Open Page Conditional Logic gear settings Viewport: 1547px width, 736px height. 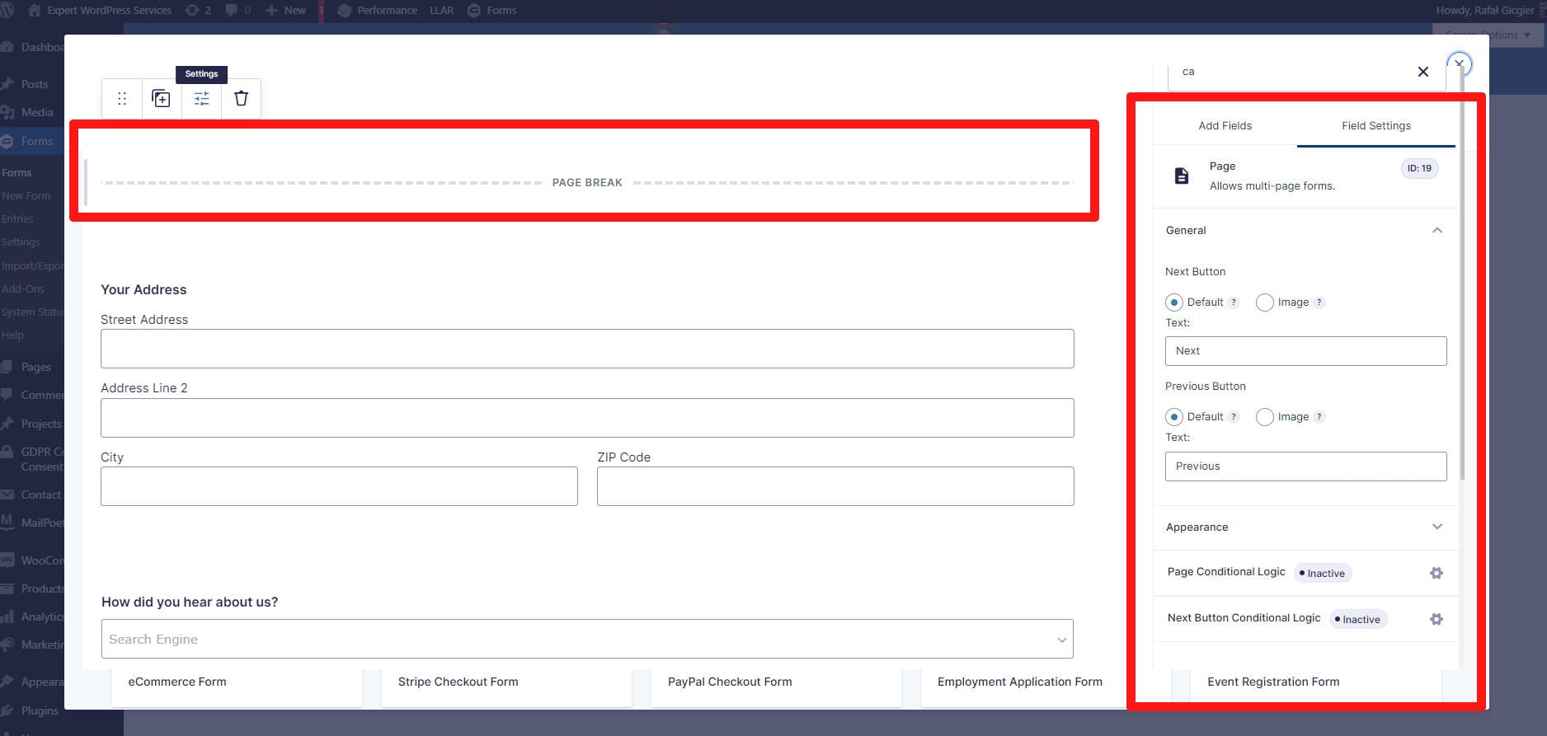(x=1436, y=573)
